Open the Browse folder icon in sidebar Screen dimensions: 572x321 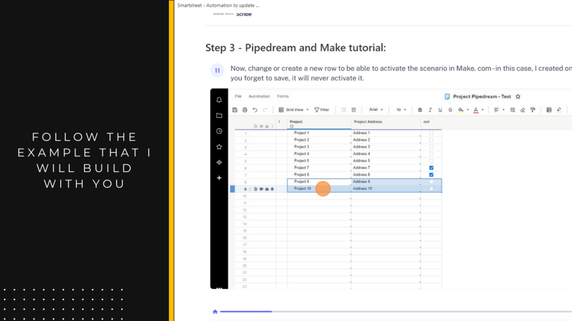pos(219,115)
